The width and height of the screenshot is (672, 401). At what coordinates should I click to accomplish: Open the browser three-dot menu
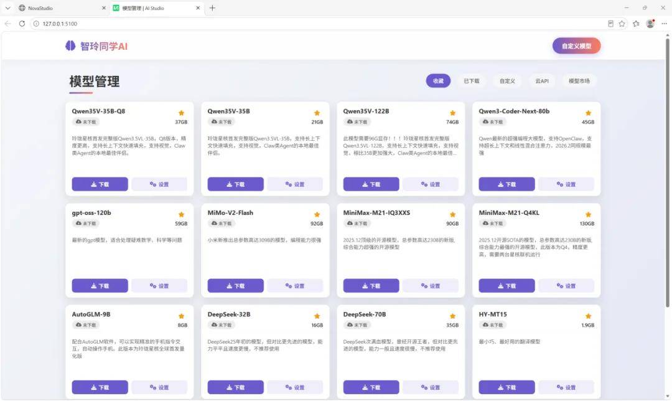pyautogui.click(x=664, y=24)
